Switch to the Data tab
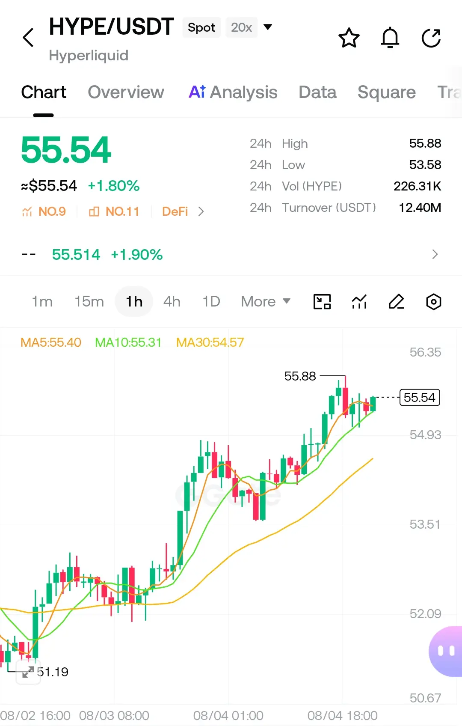 pyautogui.click(x=317, y=92)
